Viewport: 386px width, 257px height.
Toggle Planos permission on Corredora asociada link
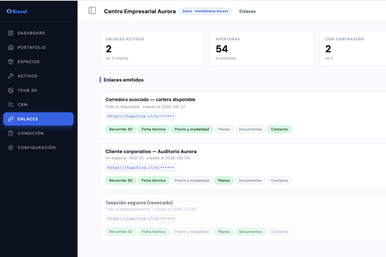[224, 129]
